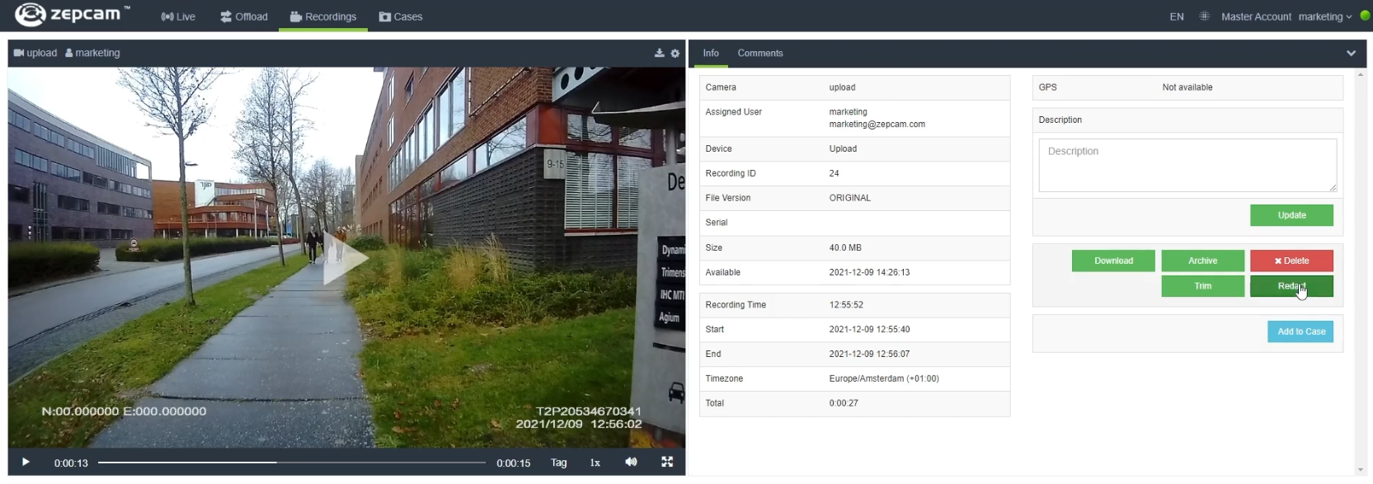
Task: Open video settings gear icon
Action: click(x=675, y=53)
